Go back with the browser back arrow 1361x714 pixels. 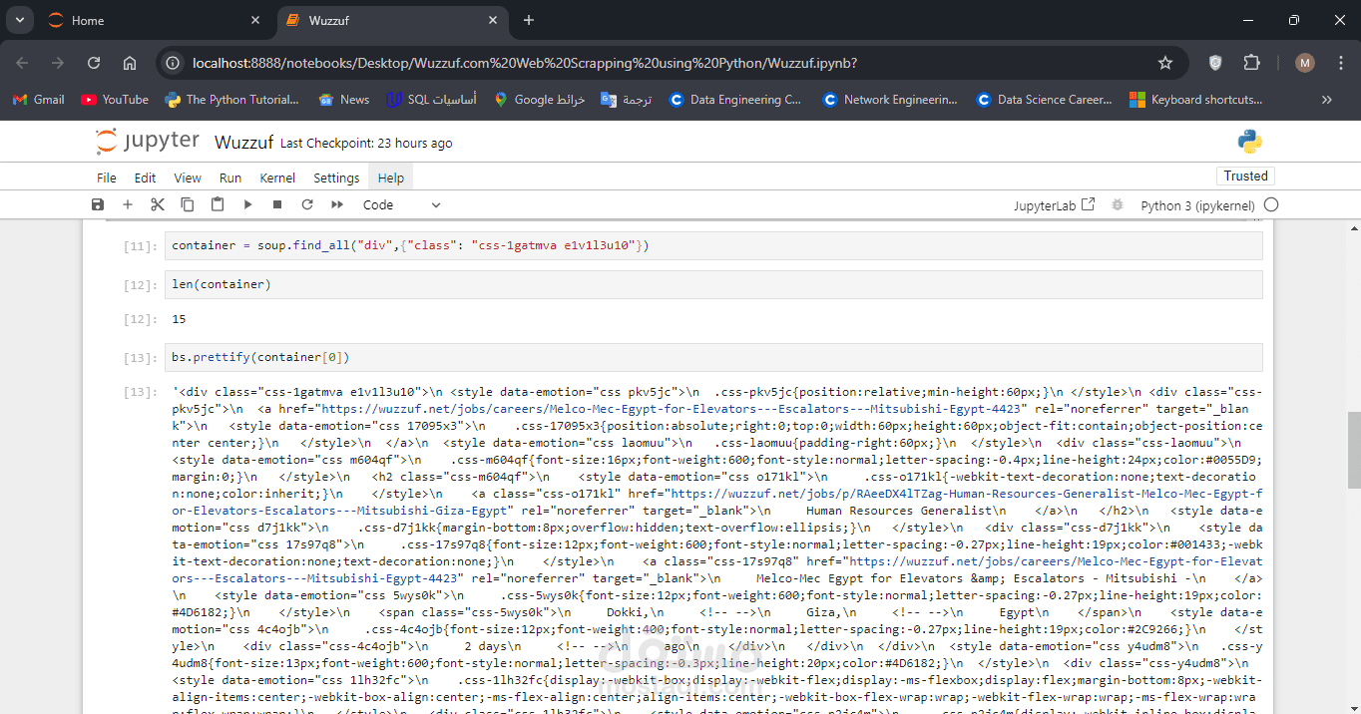(x=23, y=63)
